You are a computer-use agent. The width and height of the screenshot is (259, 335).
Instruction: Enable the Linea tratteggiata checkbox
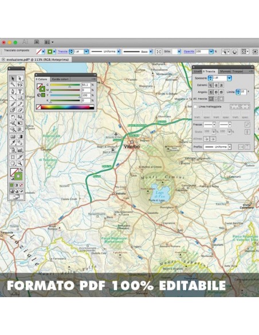click(x=195, y=106)
